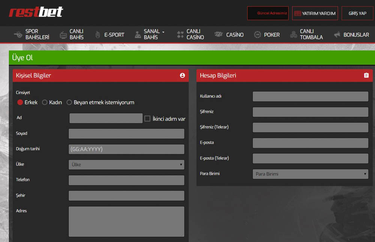Screen dimensions: 375x242
Task: Click the whistle icon beside Spor Bahisleri
Action: click(x=18, y=34)
